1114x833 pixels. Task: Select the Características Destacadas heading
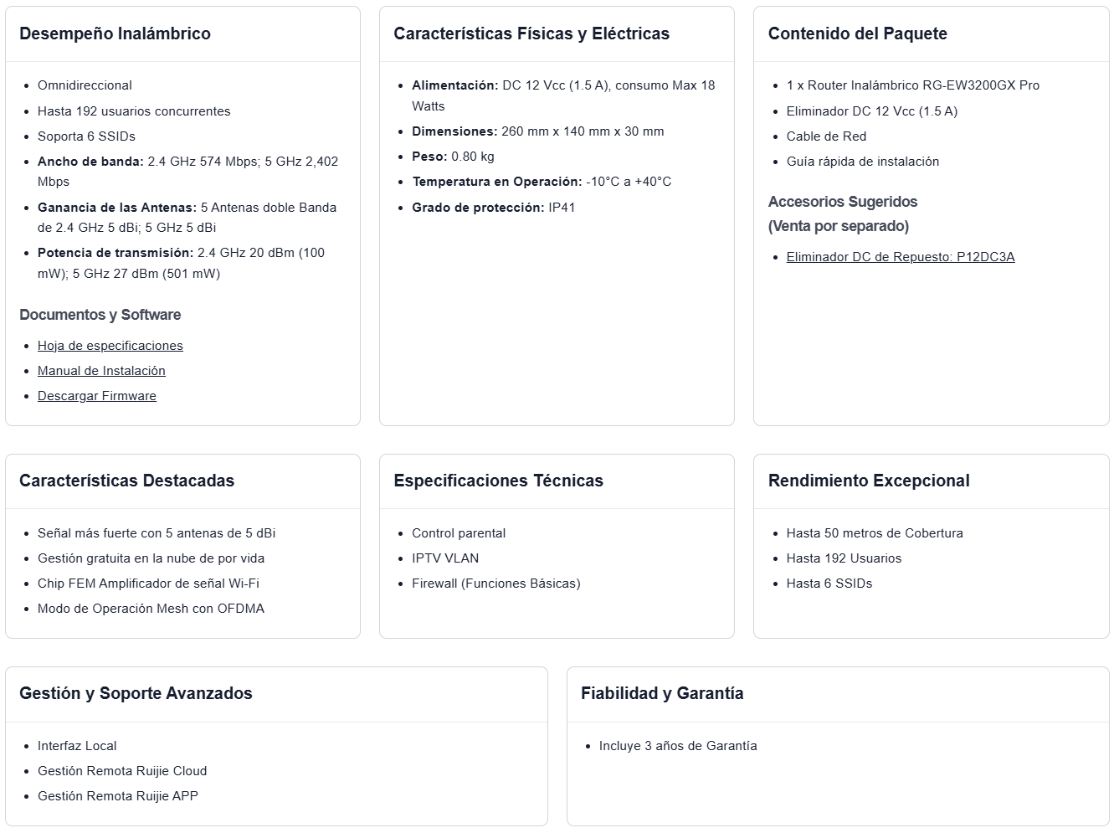tap(126, 481)
